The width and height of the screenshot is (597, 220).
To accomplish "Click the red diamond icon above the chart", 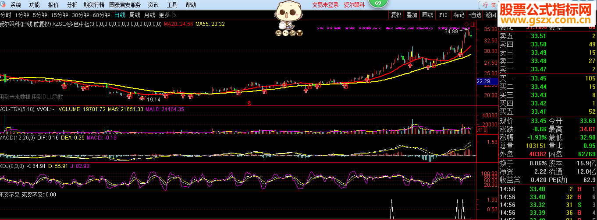I will [467, 24].
